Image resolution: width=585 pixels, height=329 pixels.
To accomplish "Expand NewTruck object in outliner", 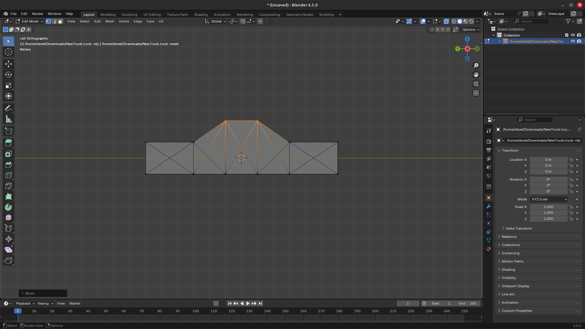I will pyautogui.click(x=499, y=41).
